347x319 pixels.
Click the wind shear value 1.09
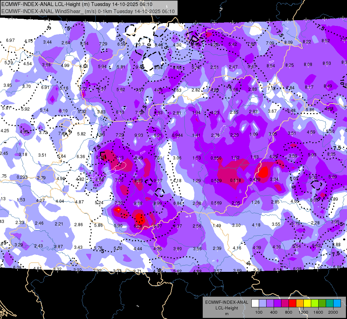pos(254,134)
